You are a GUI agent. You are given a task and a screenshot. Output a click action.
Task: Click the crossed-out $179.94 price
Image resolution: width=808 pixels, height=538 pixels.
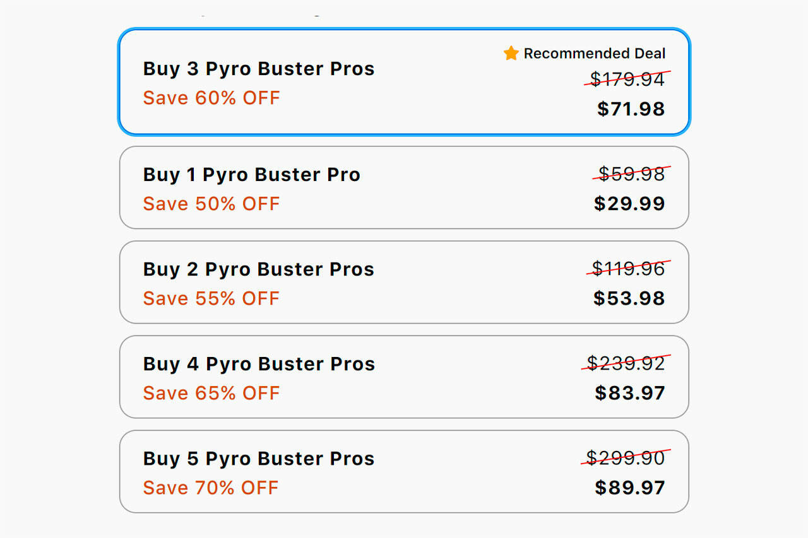(627, 79)
